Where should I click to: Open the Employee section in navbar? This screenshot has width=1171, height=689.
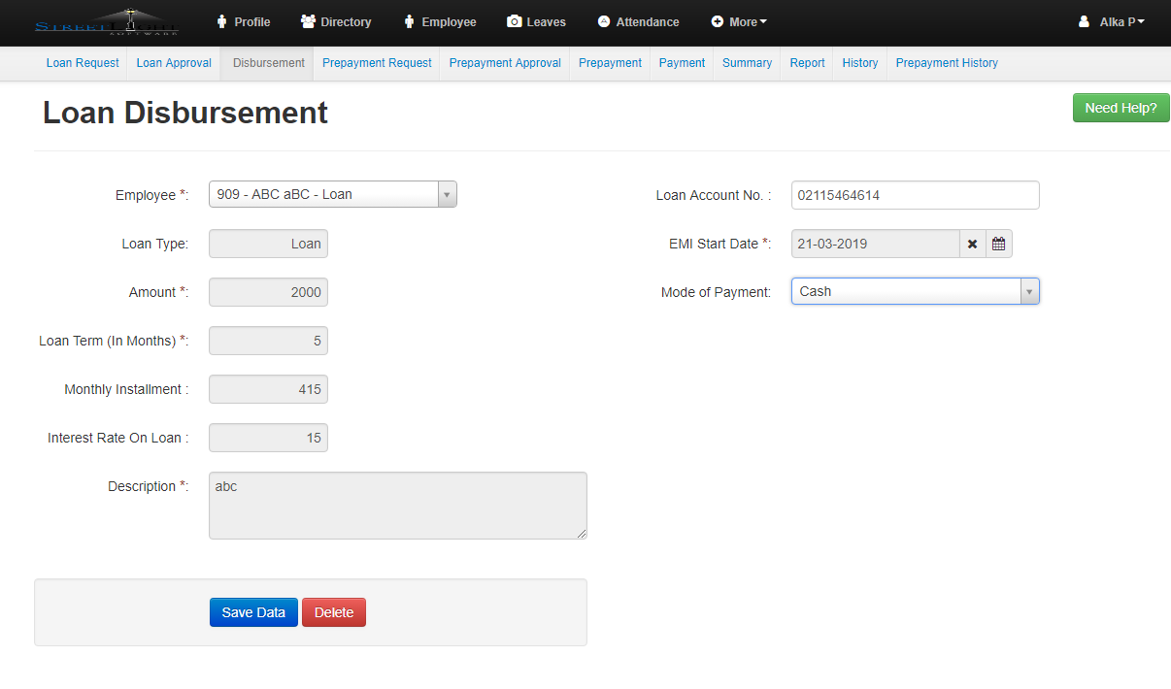tap(439, 21)
